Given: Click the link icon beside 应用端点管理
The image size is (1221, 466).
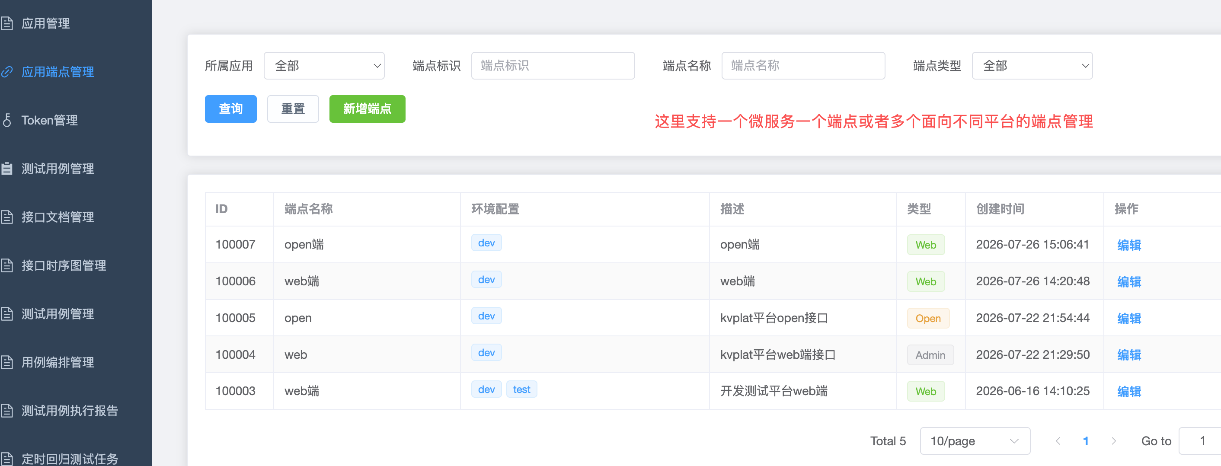Looking at the screenshot, I should click(6, 72).
